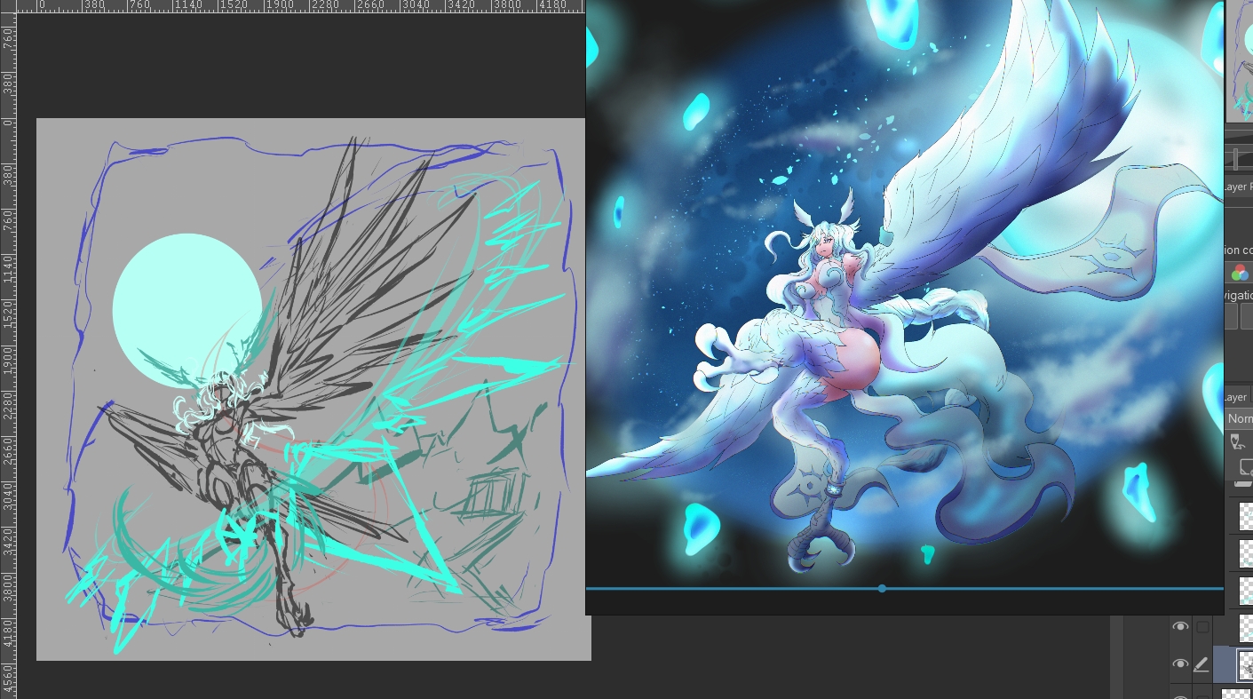The image size is (1253, 699).
Task: Click the red-green-blue circles color icon
Action: 1240,273
